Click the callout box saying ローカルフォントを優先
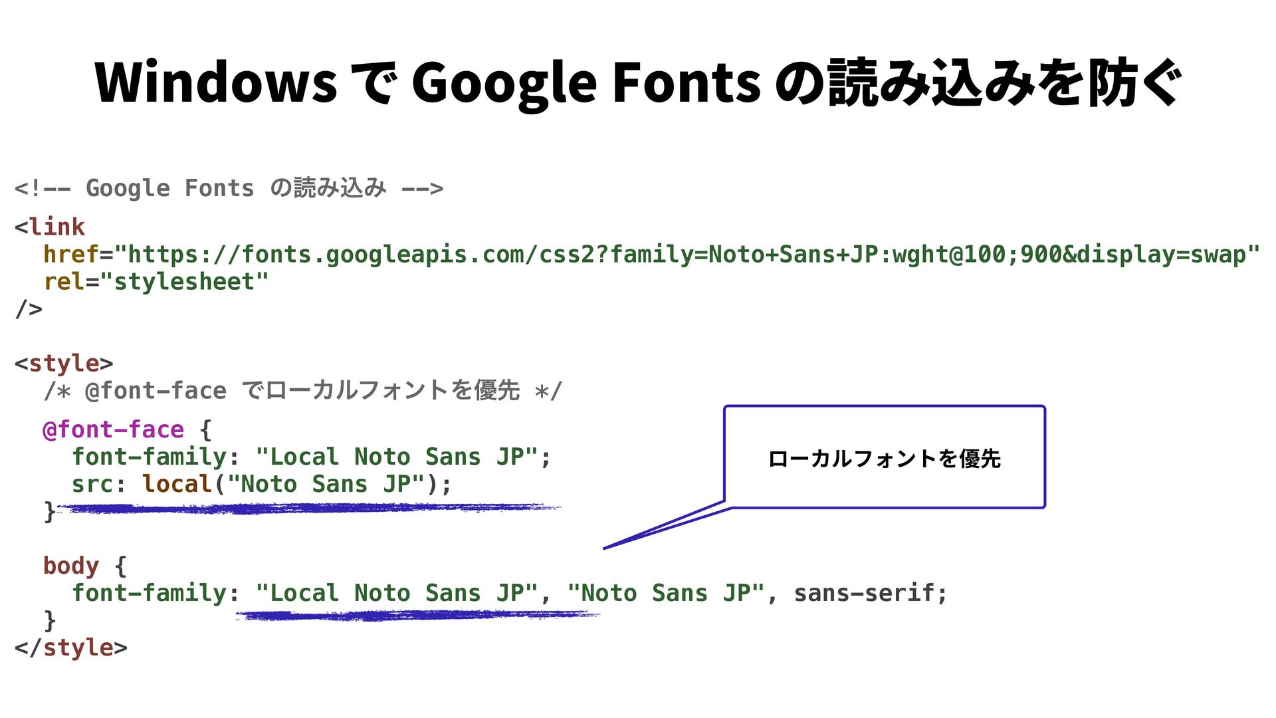The height and width of the screenshot is (718, 1276). pyautogui.click(x=884, y=458)
